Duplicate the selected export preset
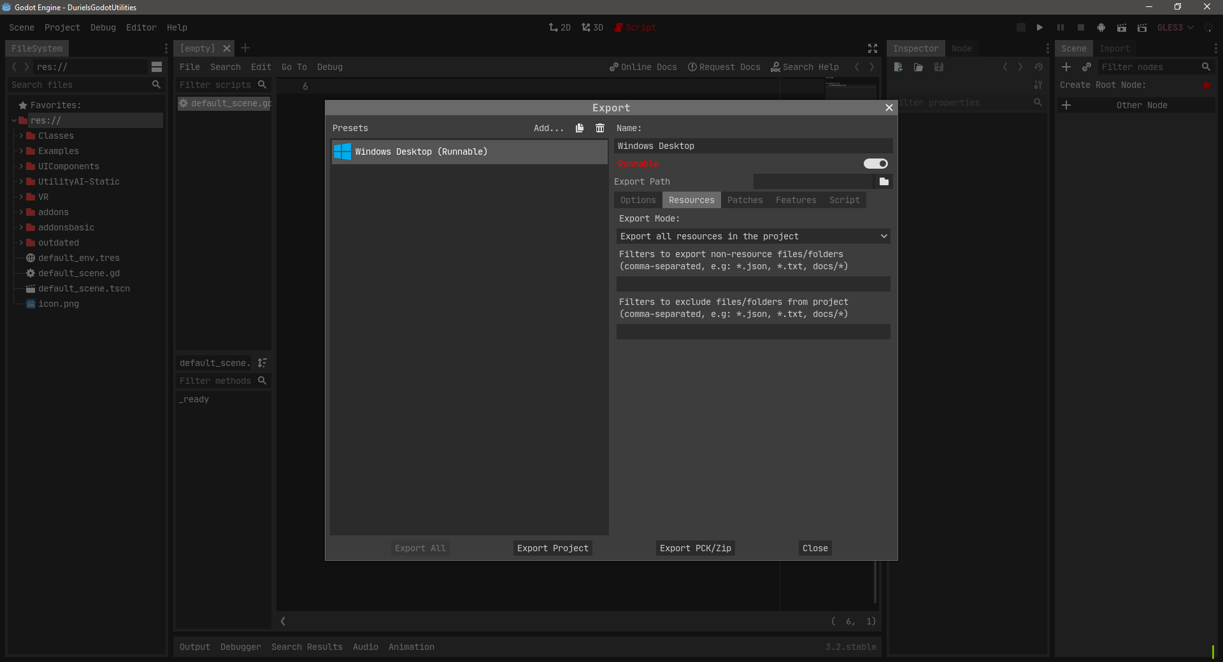1223x662 pixels. pyautogui.click(x=580, y=128)
